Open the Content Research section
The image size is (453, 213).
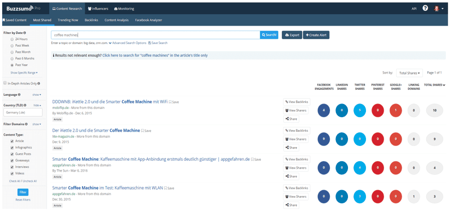click(x=67, y=9)
